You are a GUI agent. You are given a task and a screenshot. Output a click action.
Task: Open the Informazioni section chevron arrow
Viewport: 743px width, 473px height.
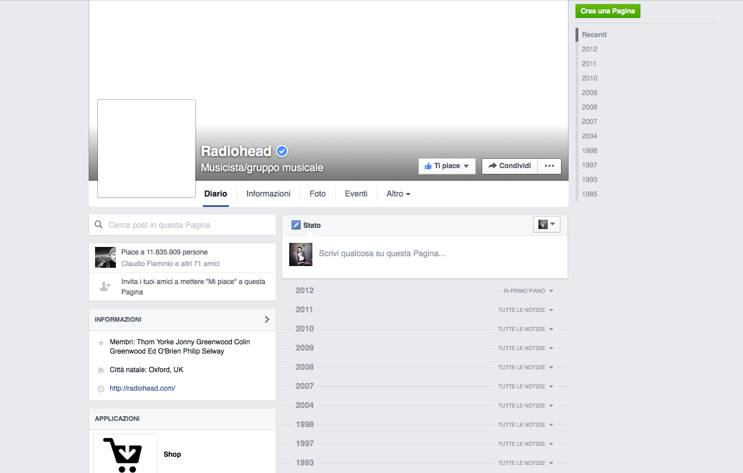tap(267, 319)
